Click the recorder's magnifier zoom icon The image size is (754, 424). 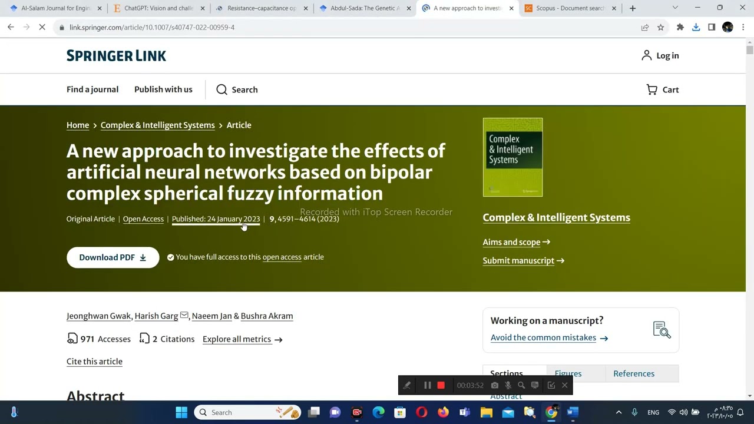coord(521,385)
